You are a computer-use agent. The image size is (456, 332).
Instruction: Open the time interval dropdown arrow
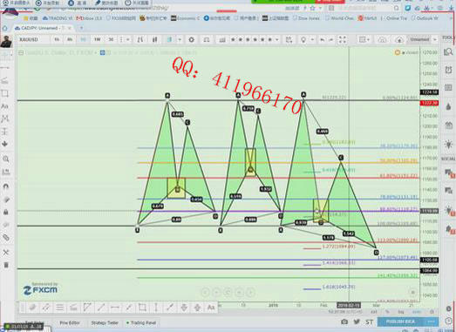tap(128, 39)
